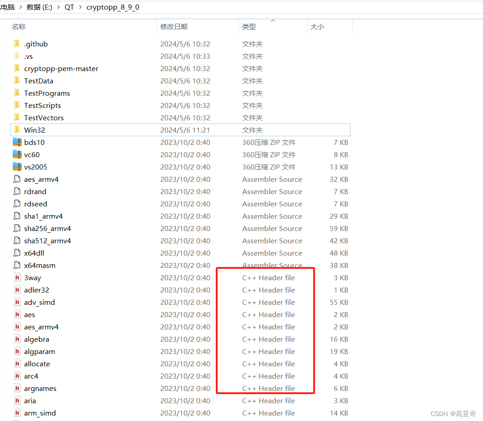The image size is (483, 421).
Task: Click the rdseed assembler file icon
Action: (x=17, y=204)
